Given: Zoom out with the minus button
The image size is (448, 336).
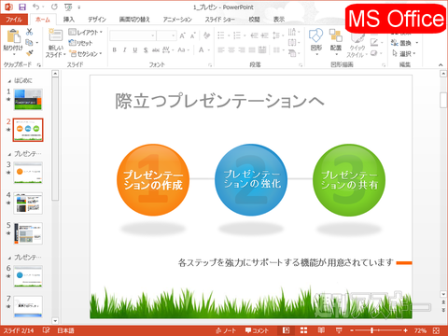Looking at the screenshot, I should click(x=352, y=330).
